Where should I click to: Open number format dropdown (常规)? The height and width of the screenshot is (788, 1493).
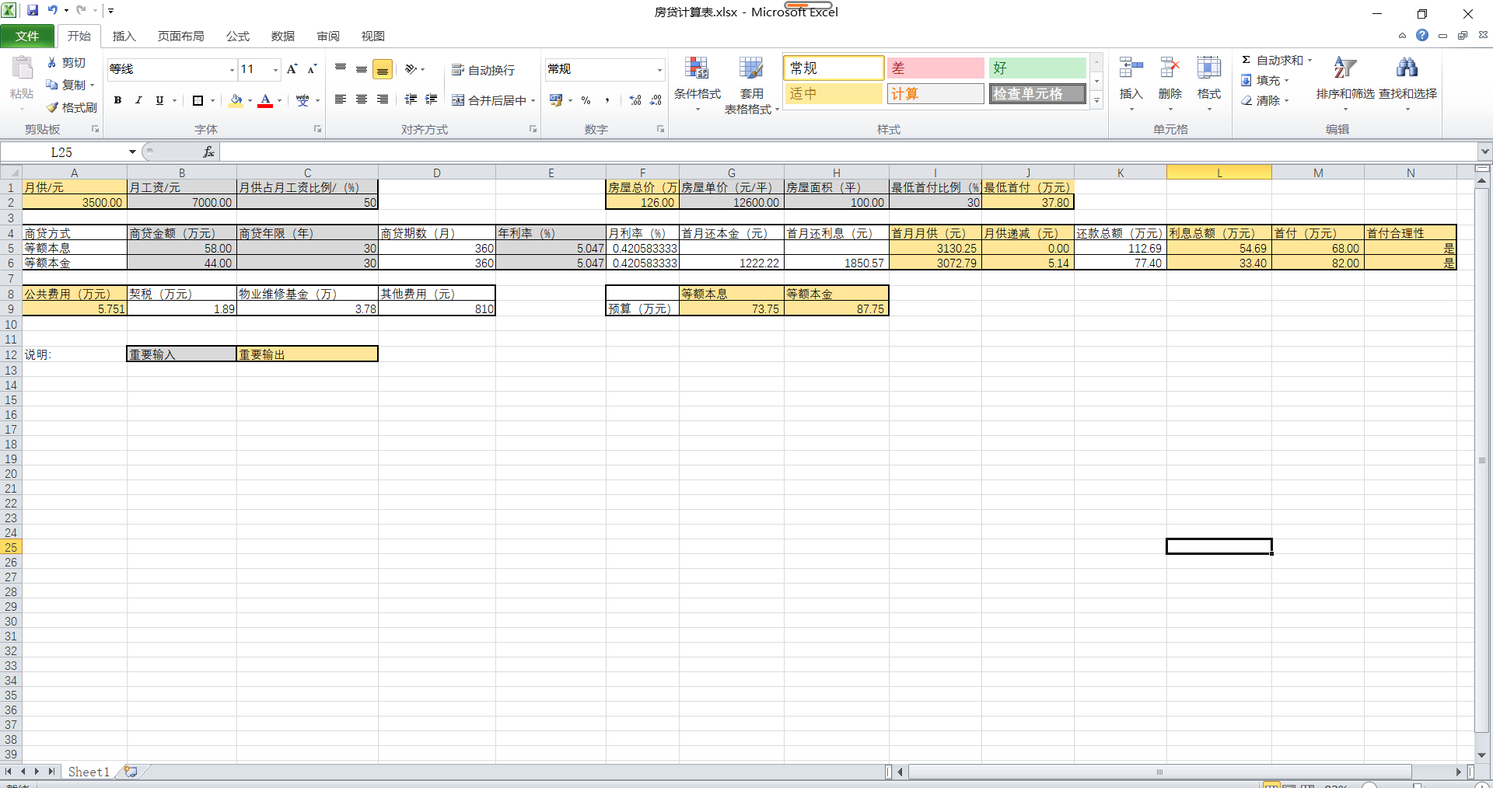click(x=659, y=70)
